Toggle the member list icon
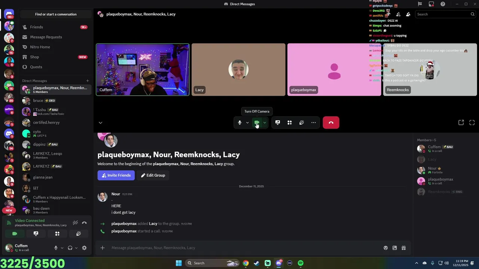 408,14
